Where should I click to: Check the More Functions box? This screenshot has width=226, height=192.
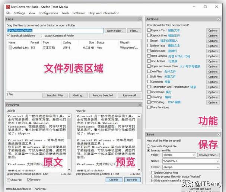[149, 107]
